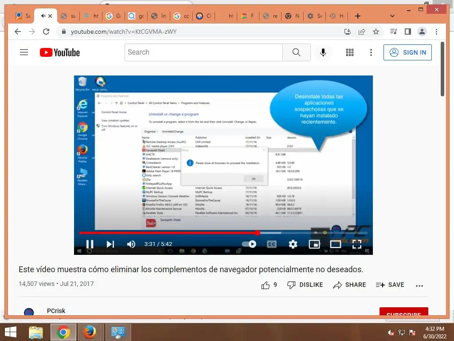Viewport: 454px width, 341px height.
Task: Open the Control Panel taskbar icon
Action: (118, 332)
